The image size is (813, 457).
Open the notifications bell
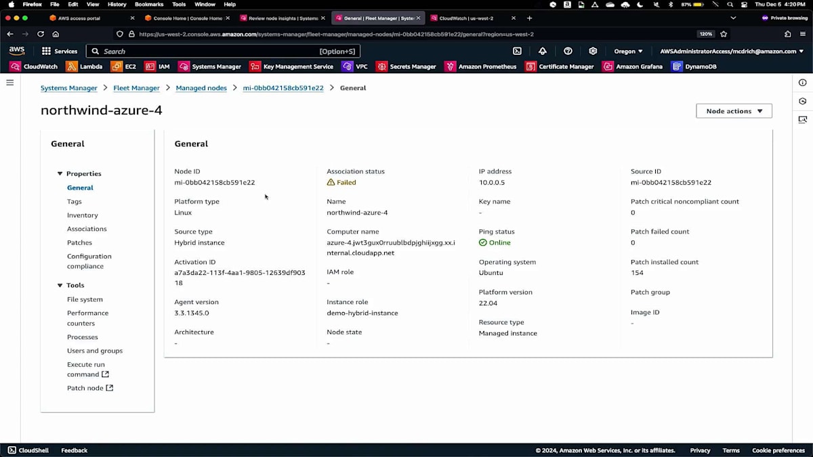coord(543,51)
